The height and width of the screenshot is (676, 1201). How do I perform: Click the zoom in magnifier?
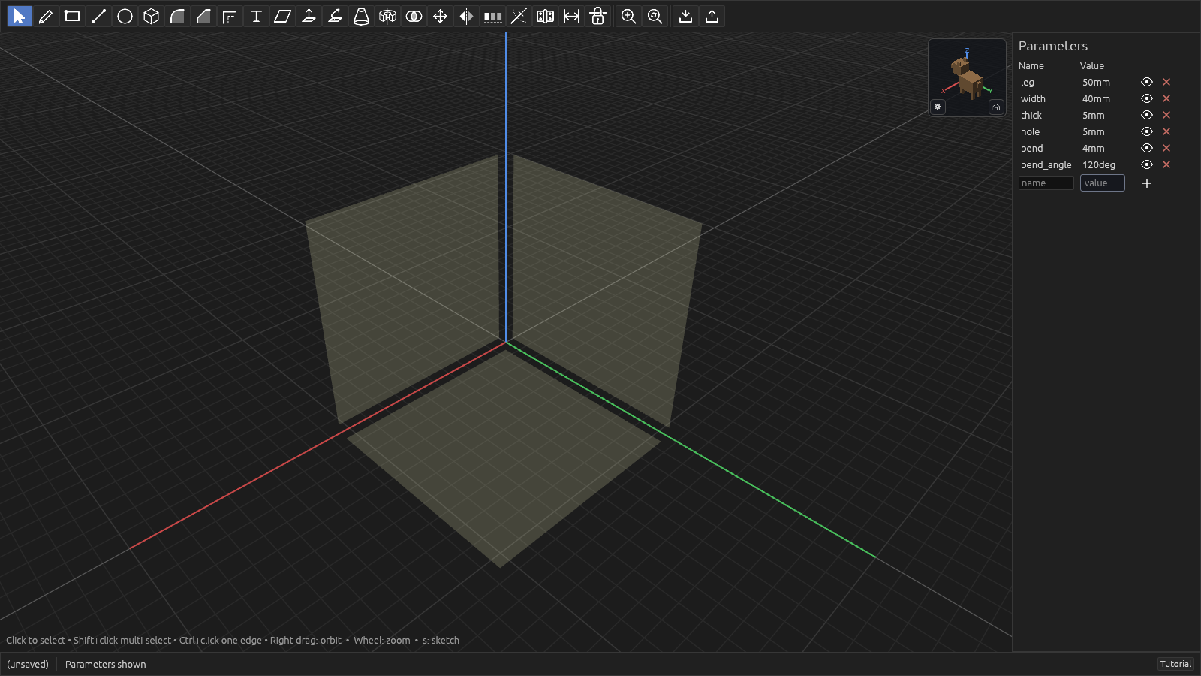click(x=628, y=16)
